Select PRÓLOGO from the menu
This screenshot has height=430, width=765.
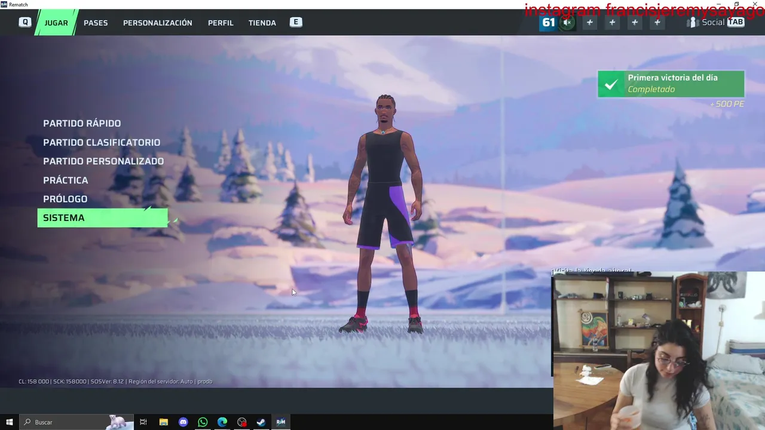pyautogui.click(x=65, y=199)
